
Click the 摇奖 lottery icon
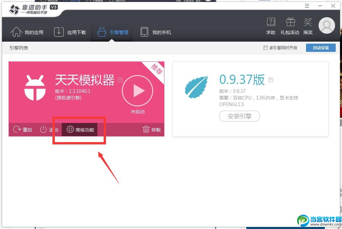click(x=308, y=26)
